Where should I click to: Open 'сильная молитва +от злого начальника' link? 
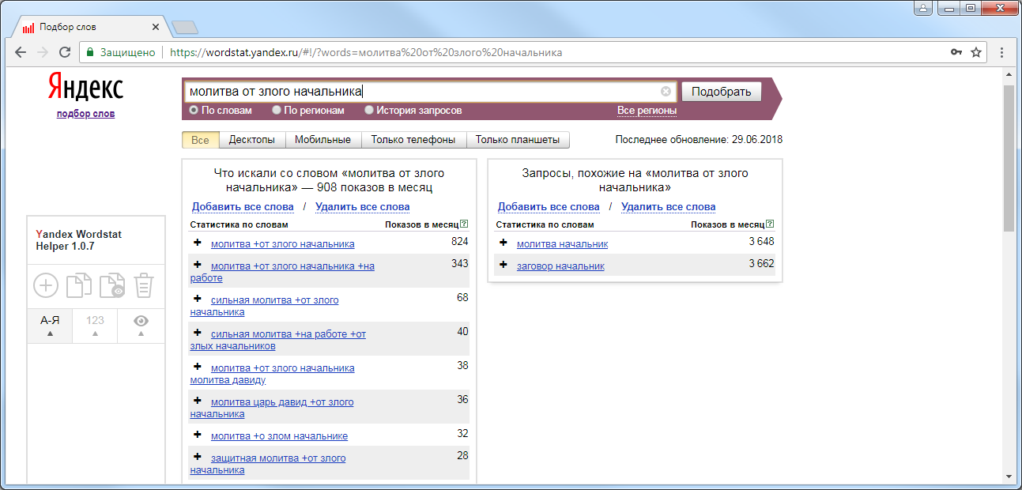point(273,300)
